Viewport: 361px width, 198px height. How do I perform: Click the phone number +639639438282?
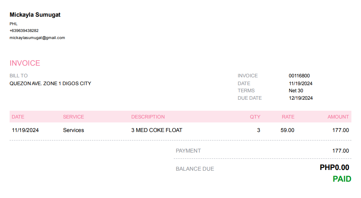[24, 31]
